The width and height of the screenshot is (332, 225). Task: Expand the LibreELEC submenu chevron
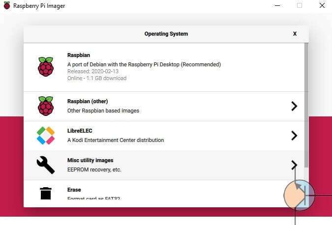click(294, 136)
